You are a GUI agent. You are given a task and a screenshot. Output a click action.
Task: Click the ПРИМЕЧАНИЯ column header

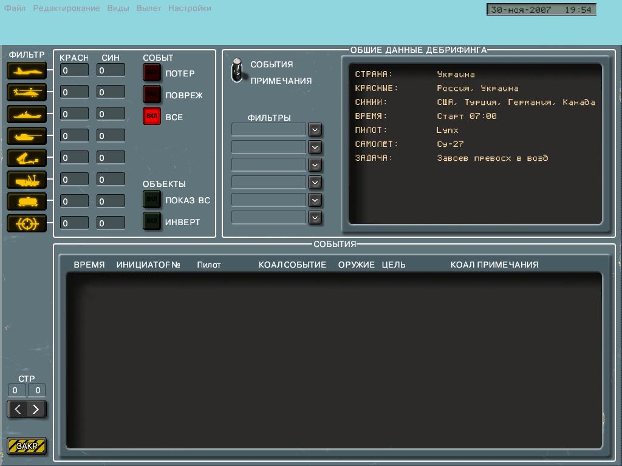click(x=508, y=265)
